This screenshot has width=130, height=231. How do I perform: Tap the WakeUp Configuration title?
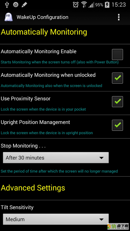(x=42, y=17)
